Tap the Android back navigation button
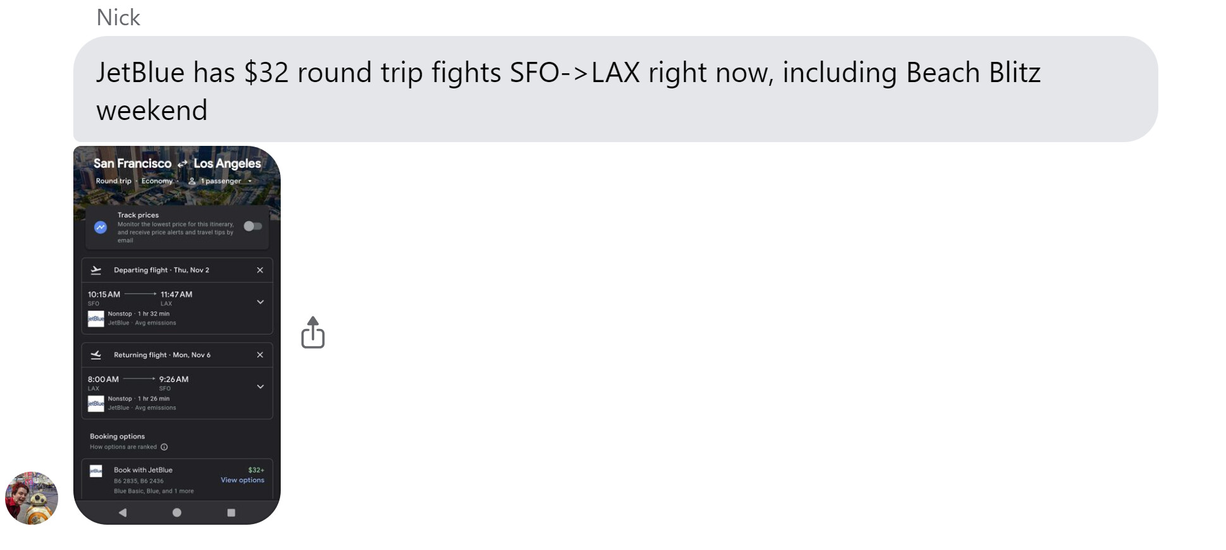The image size is (1226, 550). tap(123, 513)
